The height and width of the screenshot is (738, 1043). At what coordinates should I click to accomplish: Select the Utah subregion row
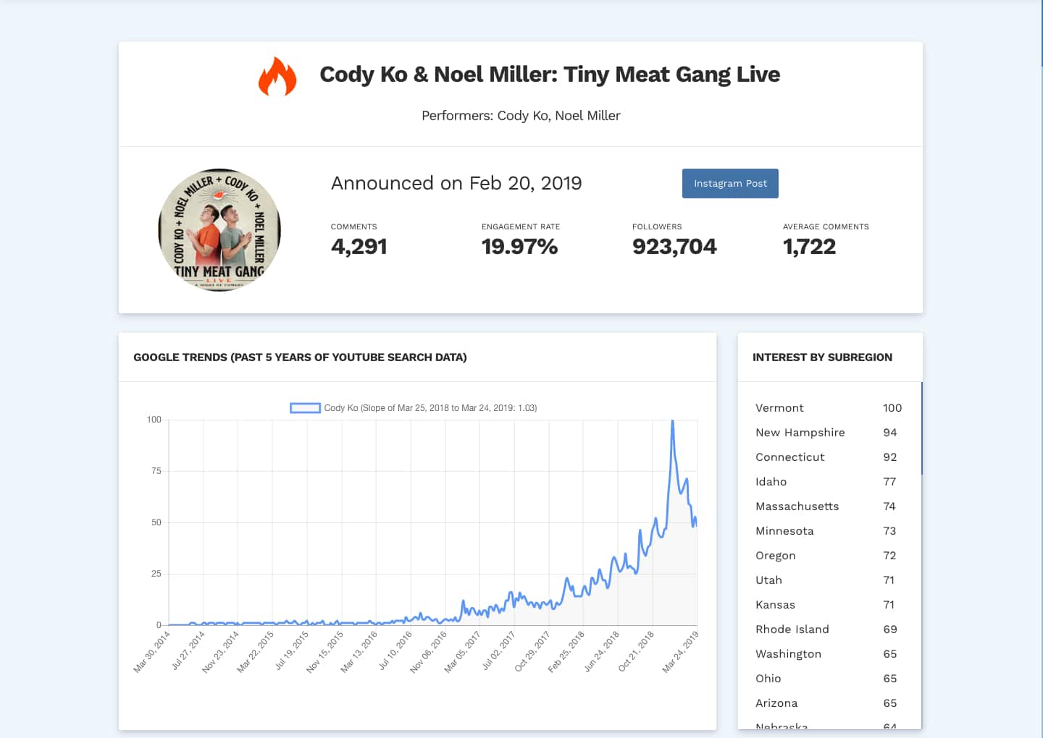coord(829,580)
